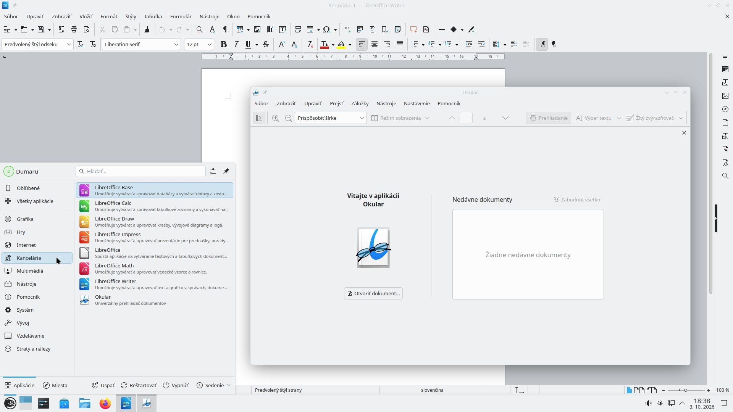Open Okular zoom mode combo box
This screenshot has height=412, width=733.
331,118
